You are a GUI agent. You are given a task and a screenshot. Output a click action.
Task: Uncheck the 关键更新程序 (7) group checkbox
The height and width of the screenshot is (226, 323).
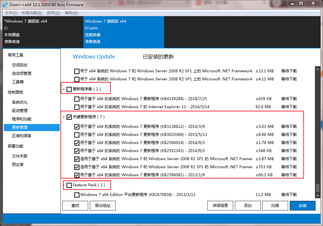pos(69,117)
